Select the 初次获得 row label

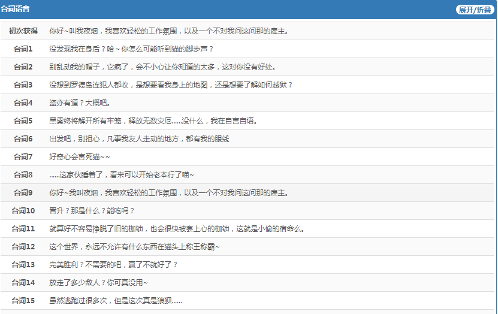point(23,31)
